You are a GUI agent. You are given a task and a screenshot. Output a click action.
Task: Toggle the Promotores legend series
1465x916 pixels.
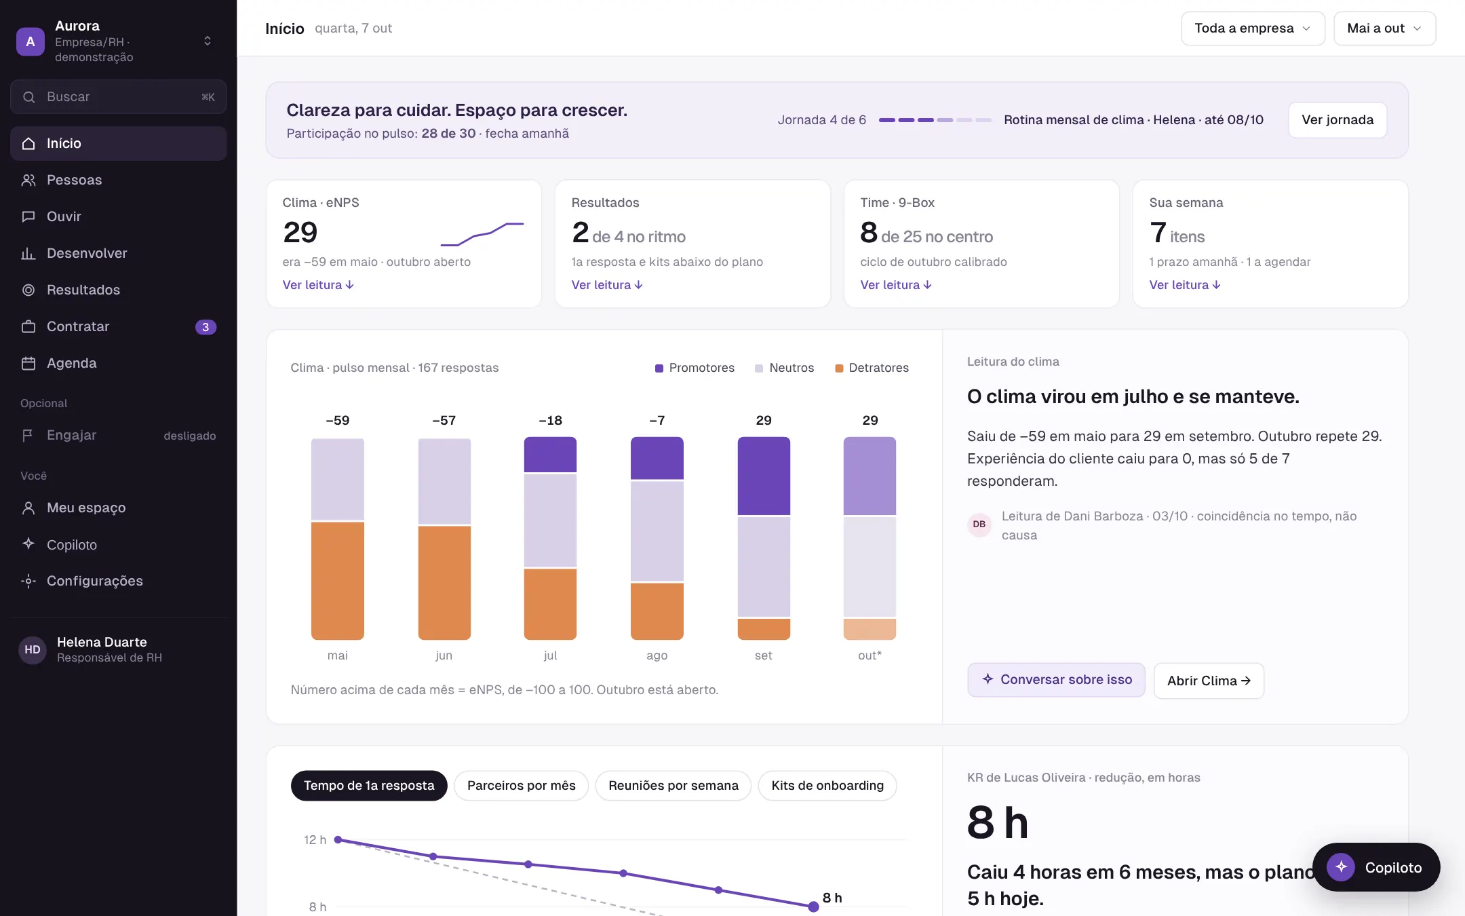click(695, 368)
